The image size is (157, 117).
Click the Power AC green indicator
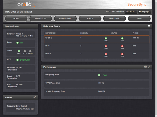point(18,43)
